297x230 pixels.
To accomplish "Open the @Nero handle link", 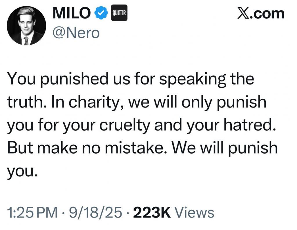I will (76, 33).
